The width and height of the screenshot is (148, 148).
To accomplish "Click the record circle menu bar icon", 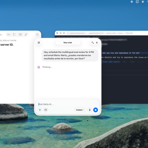I will [x=132, y=2].
